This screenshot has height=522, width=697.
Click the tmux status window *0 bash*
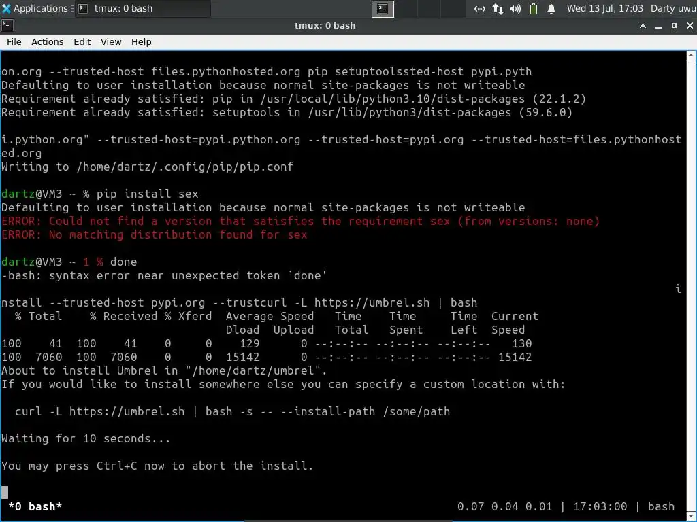[35, 506]
